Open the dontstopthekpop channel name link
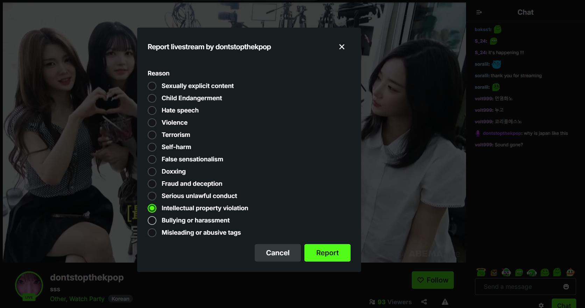The height and width of the screenshot is (308, 585). pos(87,277)
